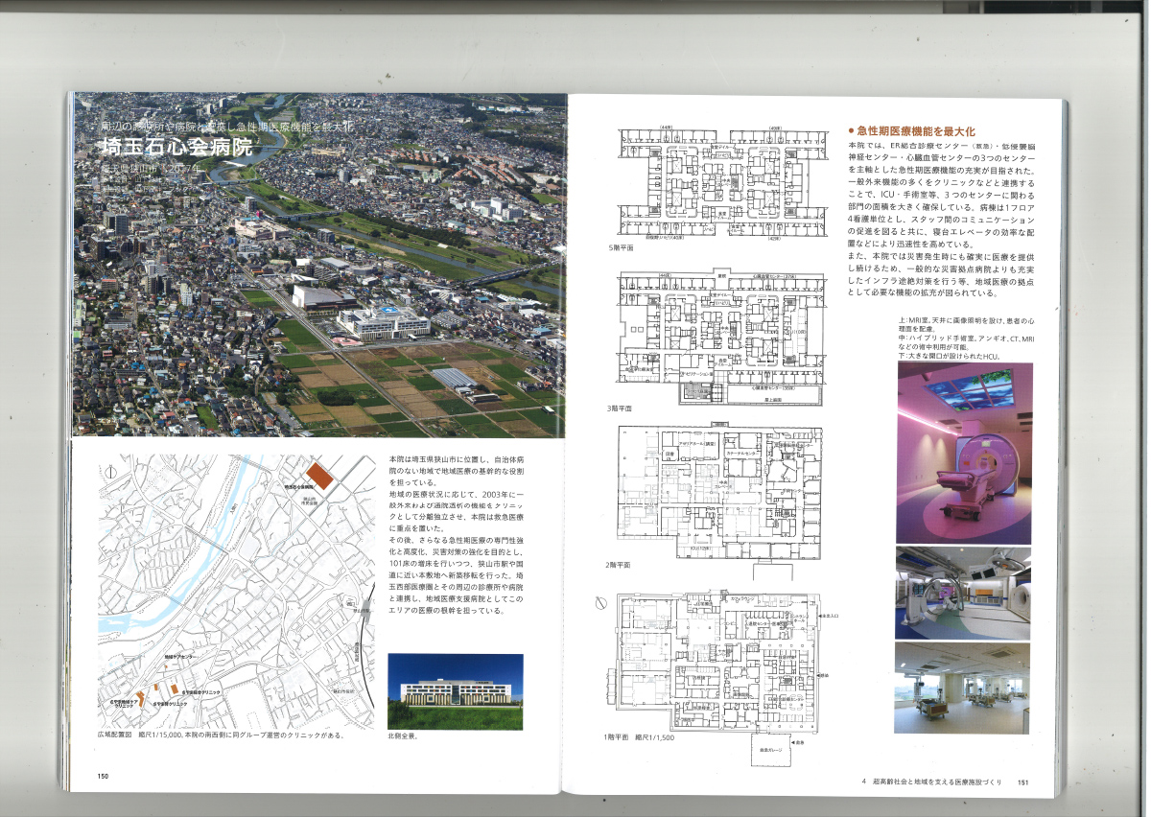This screenshot has height=817, width=1151.
Task: Click the label 1階平面 縮尺1/1,500
Action: tap(640, 737)
